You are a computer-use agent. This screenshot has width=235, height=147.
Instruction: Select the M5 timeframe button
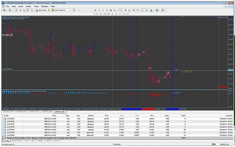tap(101, 14)
